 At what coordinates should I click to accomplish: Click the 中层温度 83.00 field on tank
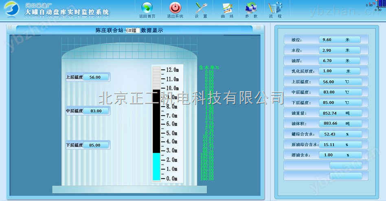(96, 111)
